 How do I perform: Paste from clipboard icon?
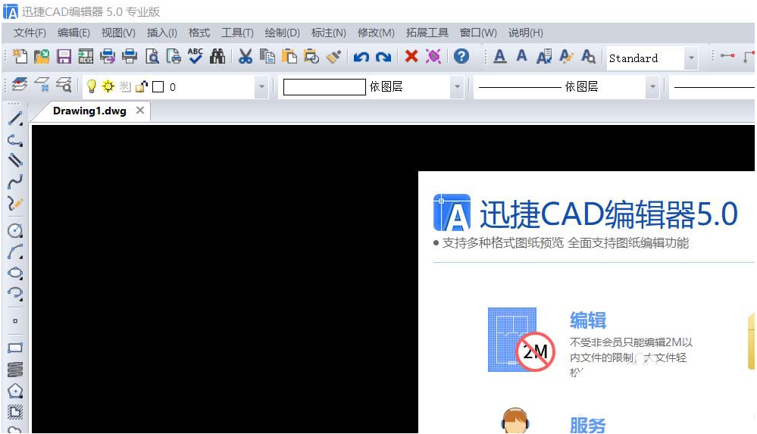(289, 57)
